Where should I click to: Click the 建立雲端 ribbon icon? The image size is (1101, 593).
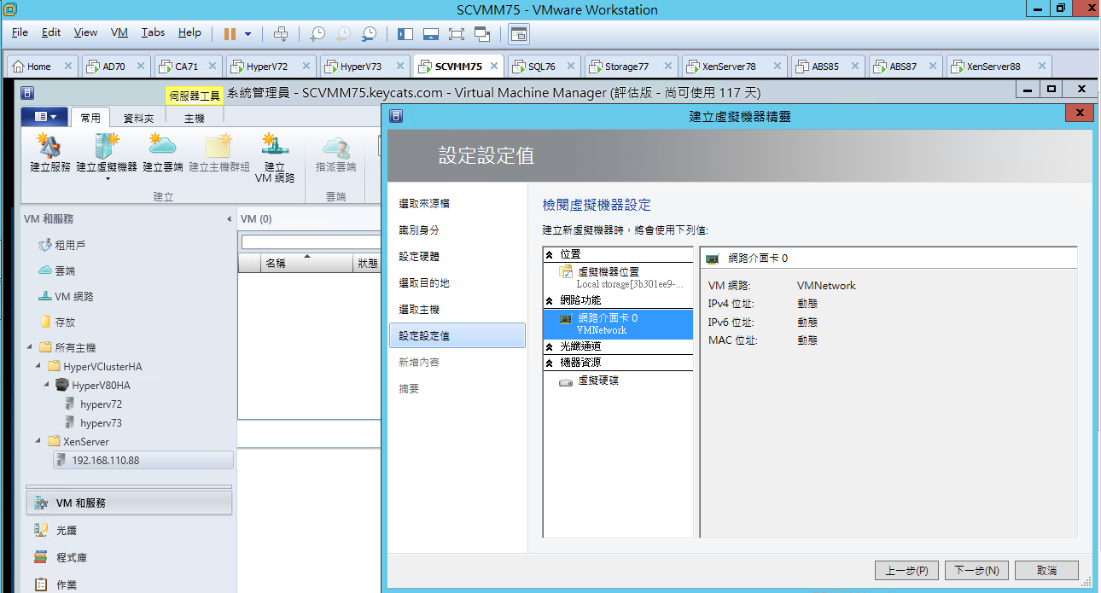coord(163,154)
